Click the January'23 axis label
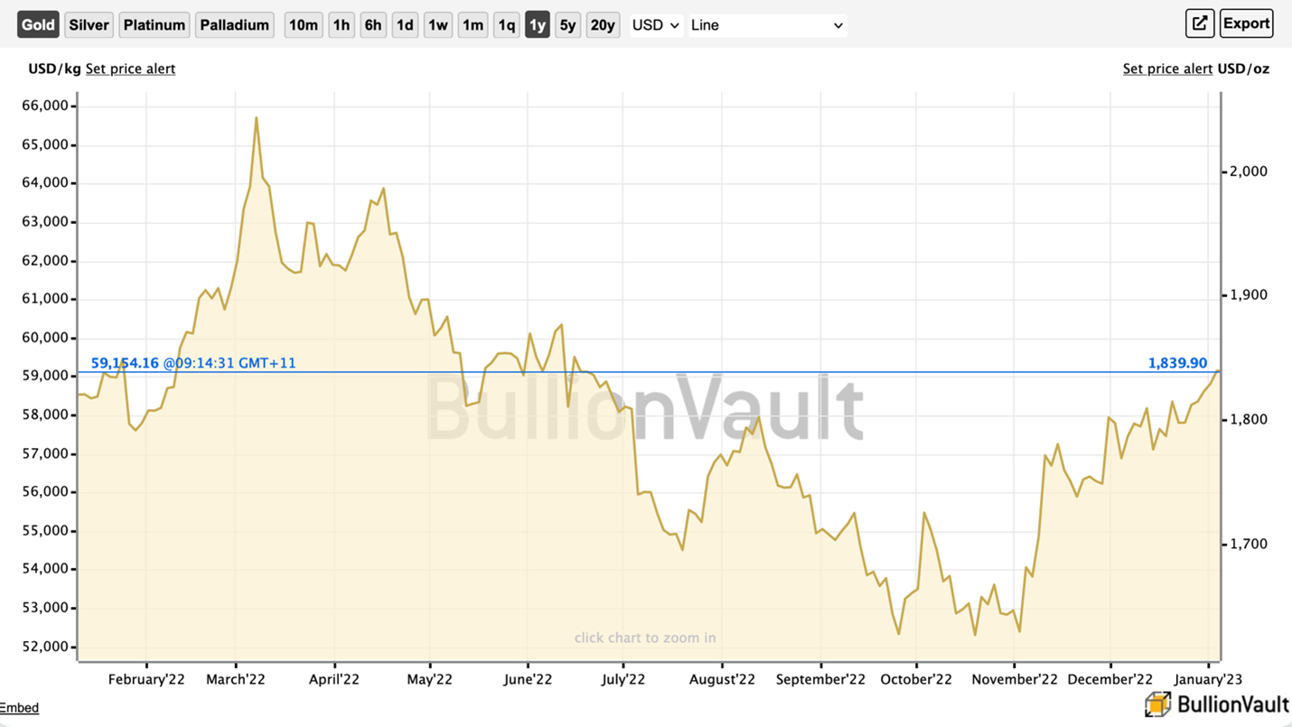1292x727 pixels. click(x=1209, y=679)
